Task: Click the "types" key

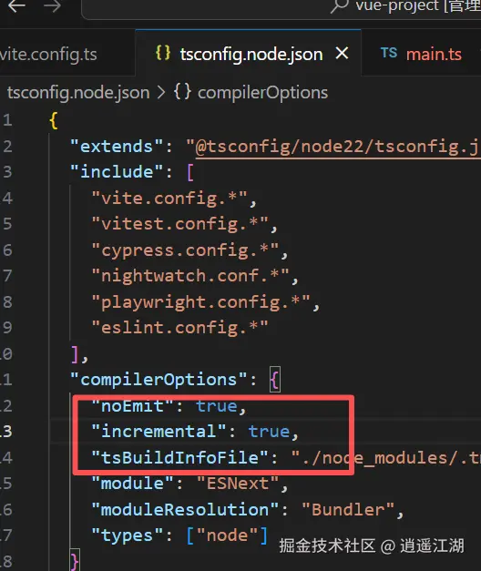Action: tap(128, 535)
